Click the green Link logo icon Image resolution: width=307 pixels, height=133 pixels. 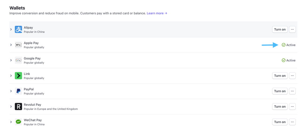pos(18,76)
